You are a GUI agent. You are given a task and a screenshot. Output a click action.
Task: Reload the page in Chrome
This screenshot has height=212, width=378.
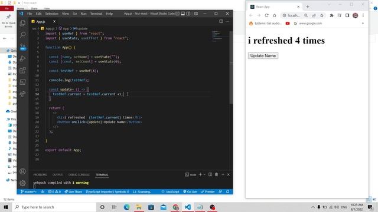[266, 15]
